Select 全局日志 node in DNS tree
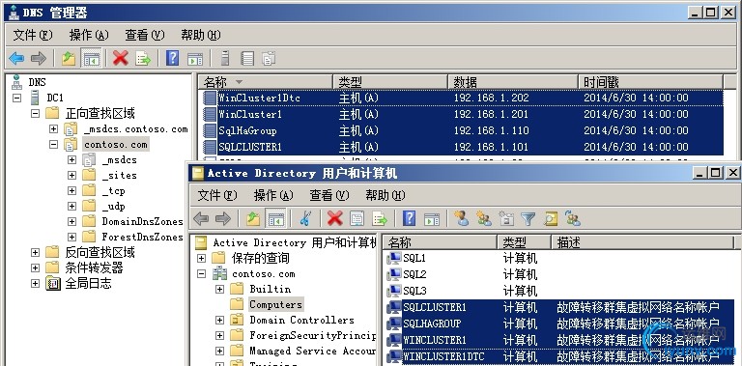The image size is (742, 366). (x=88, y=284)
